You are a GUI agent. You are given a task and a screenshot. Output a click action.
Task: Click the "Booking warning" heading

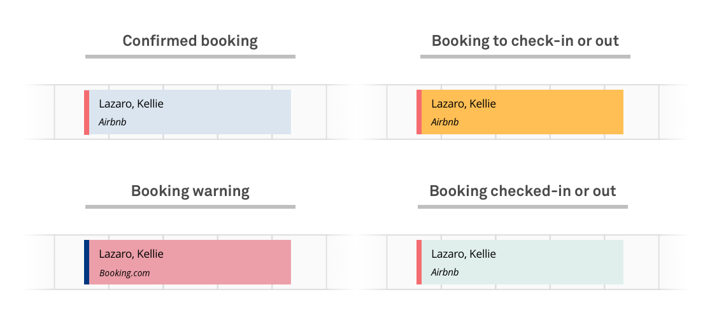(x=190, y=191)
